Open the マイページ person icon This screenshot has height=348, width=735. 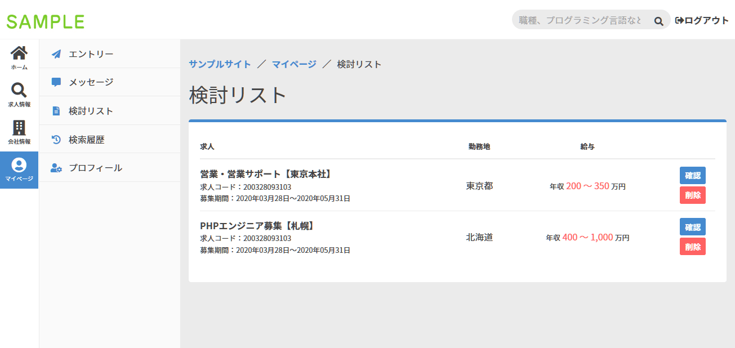click(19, 165)
